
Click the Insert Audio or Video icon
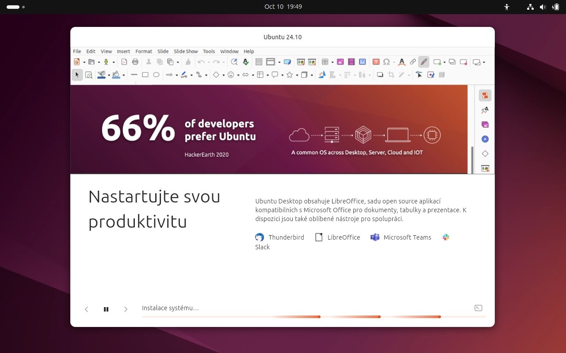(x=352, y=62)
